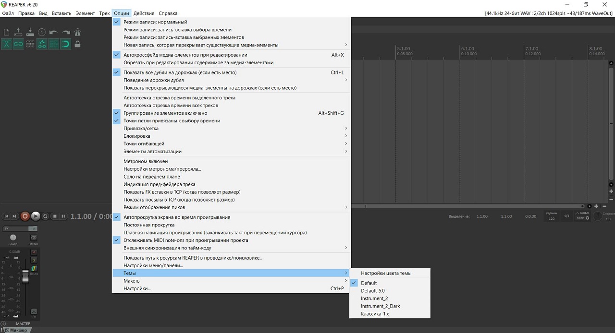This screenshot has width=615, height=333.
Task: Click the Route icon on master track
Action: (x=34, y=270)
